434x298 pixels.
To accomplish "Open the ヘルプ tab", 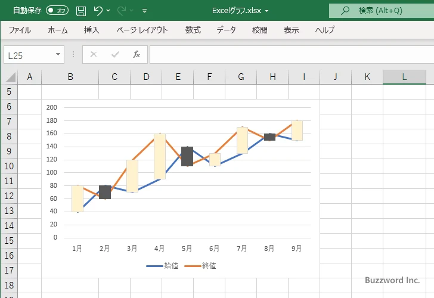I will (x=325, y=30).
